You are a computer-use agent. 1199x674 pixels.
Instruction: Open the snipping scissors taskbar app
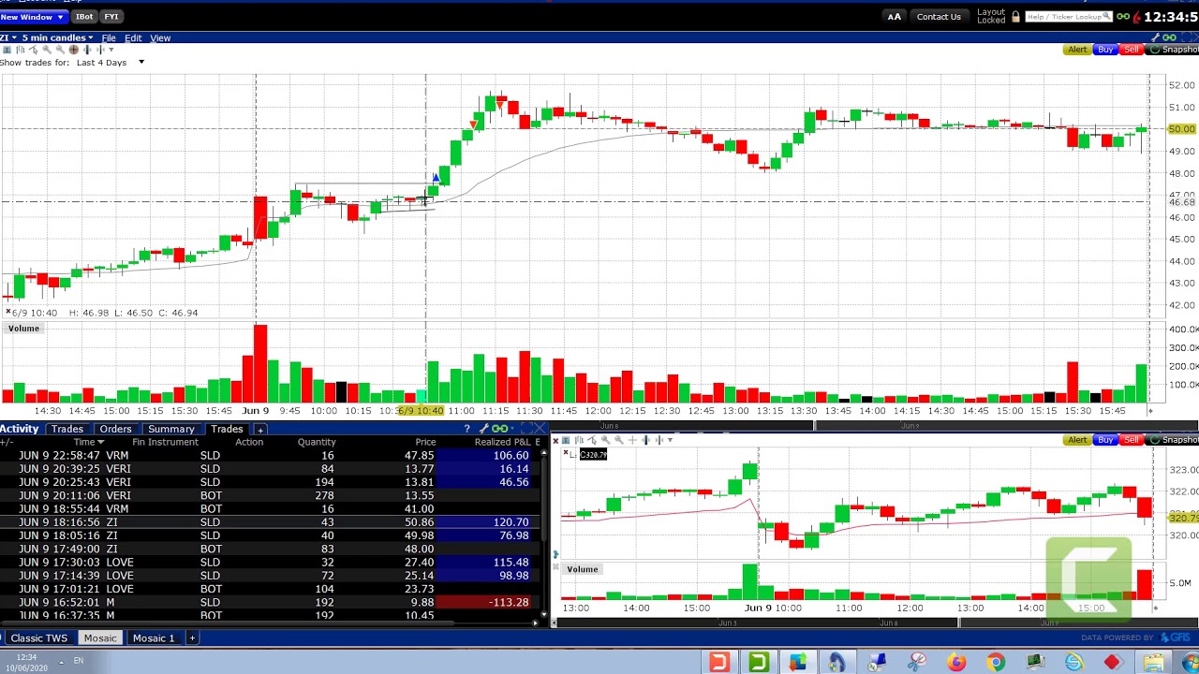coord(917,663)
